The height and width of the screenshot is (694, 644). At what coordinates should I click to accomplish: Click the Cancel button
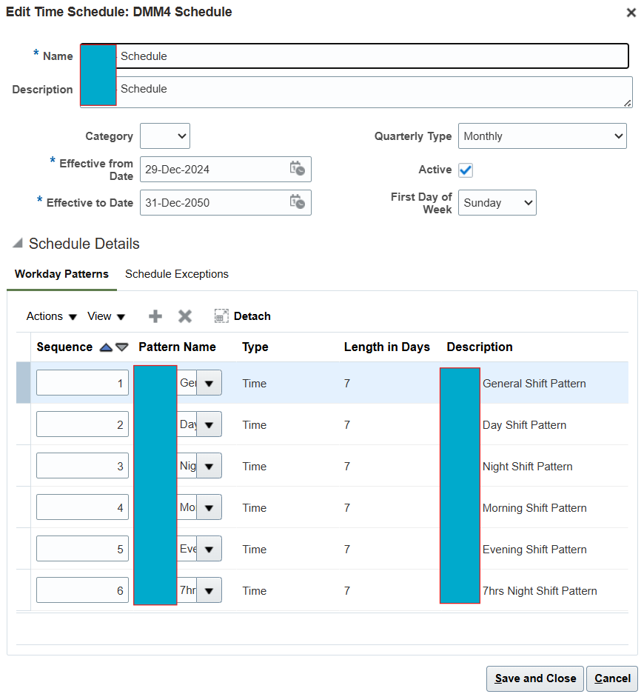tap(612, 678)
